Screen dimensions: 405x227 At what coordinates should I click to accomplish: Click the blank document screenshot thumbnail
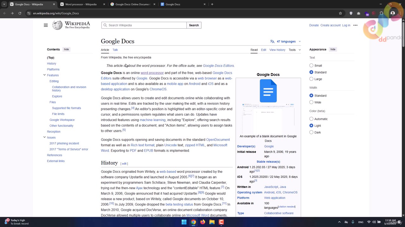[x=268, y=118]
